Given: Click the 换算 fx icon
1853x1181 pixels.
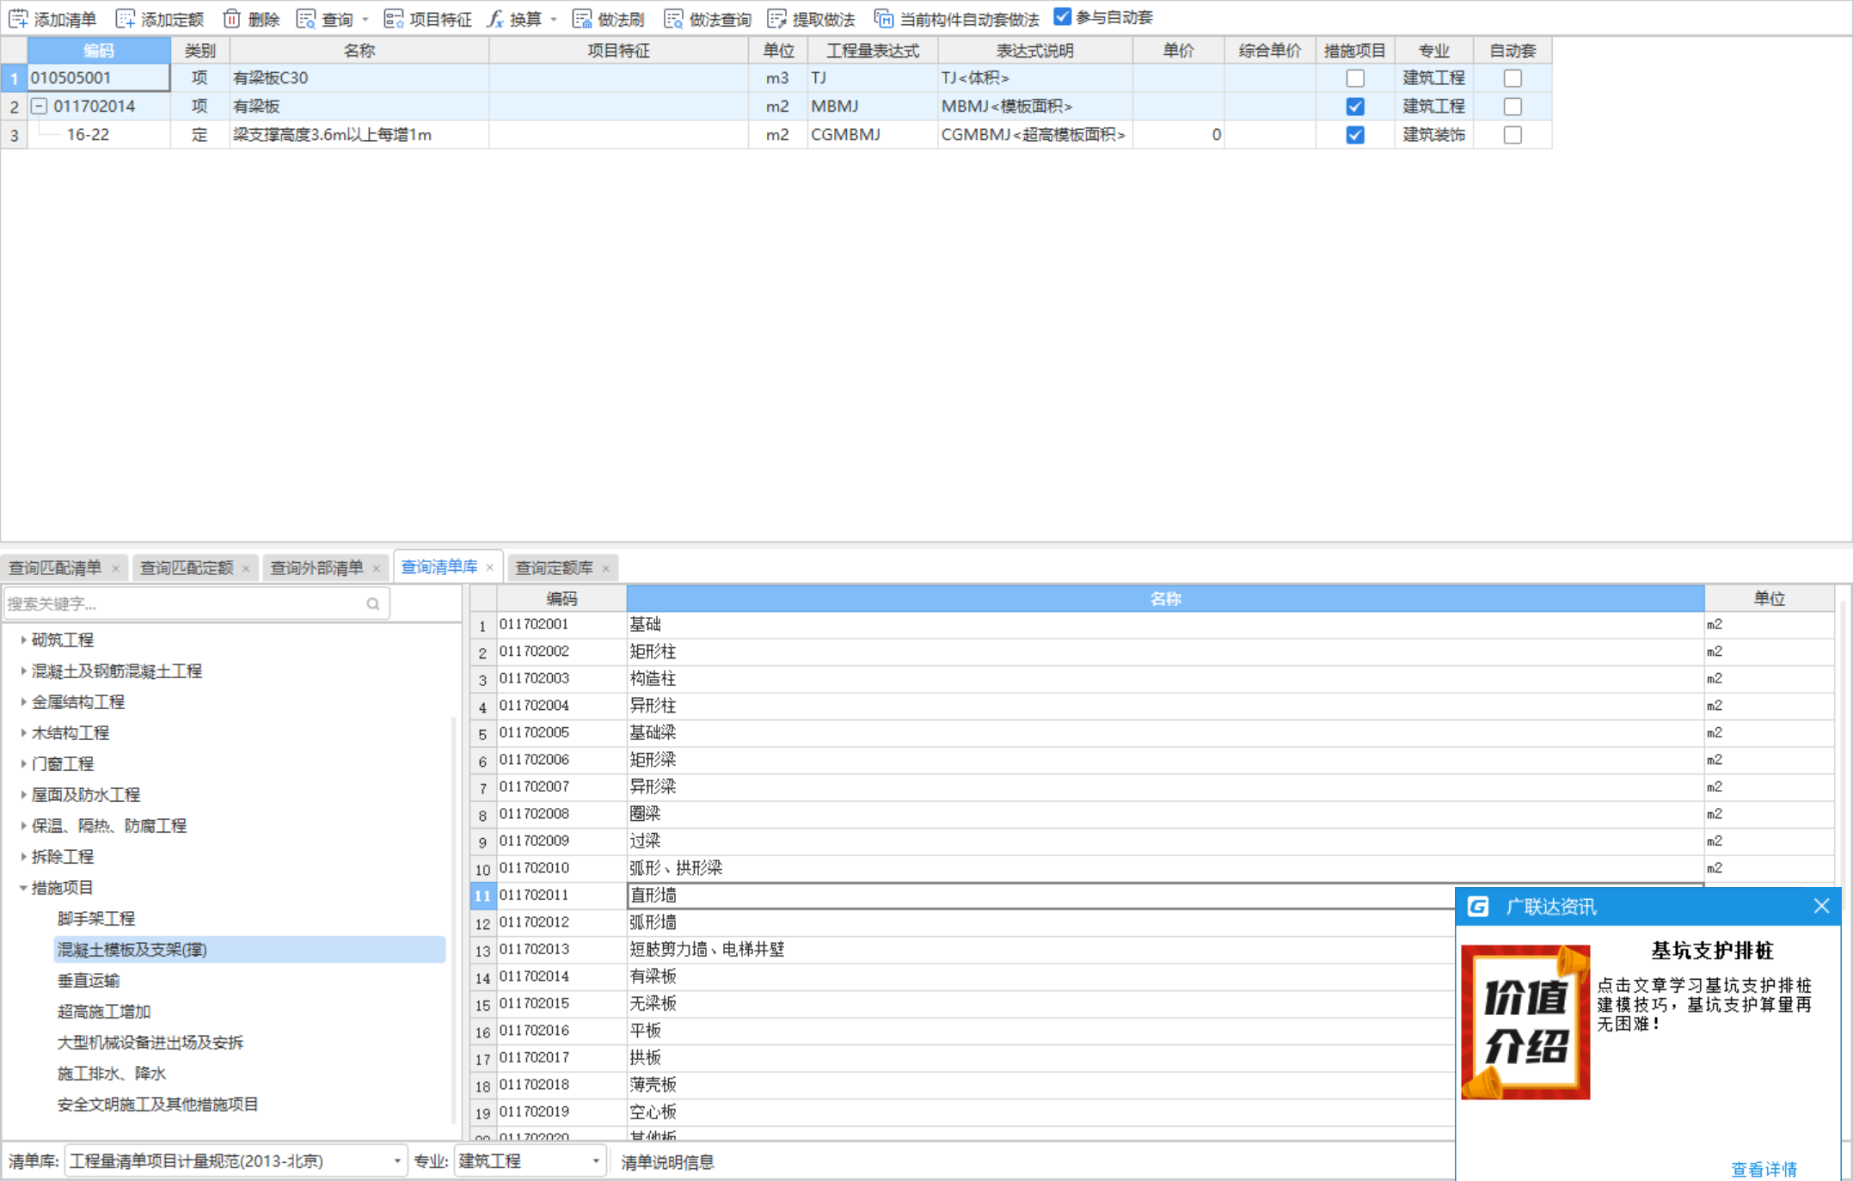Looking at the screenshot, I should (x=495, y=19).
